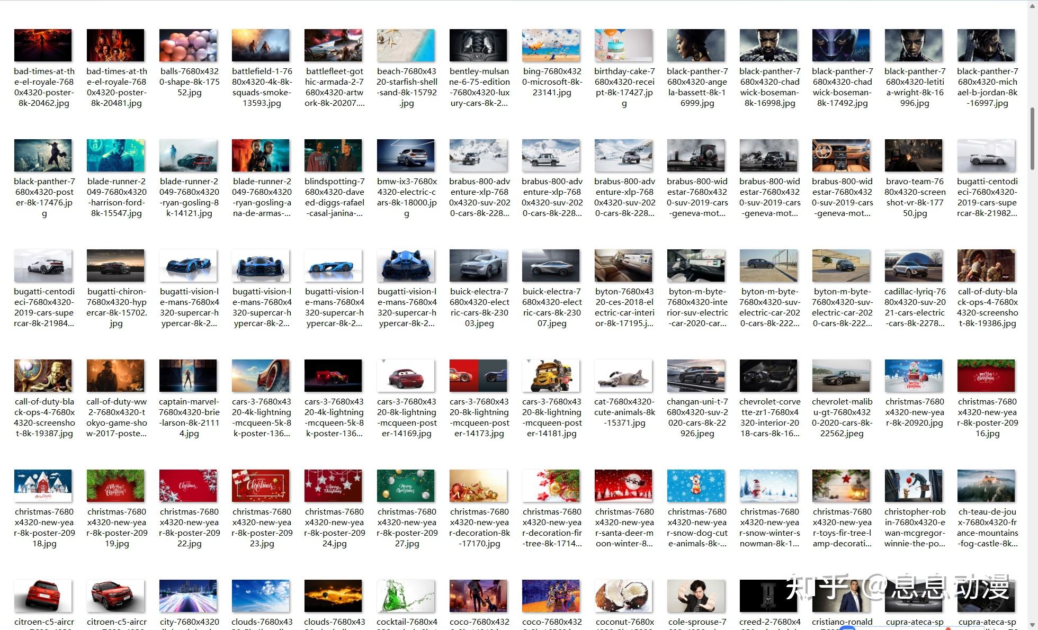Select the coconut-7680x wallpaper
The width and height of the screenshot is (1038, 630).
click(x=623, y=596)
